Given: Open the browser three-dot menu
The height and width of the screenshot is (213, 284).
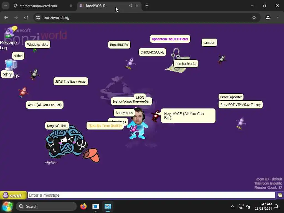Looking at the screenshot, I should pos(278,17).
